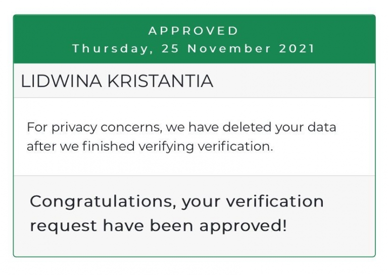
Task: Click the first name LIDWINA
Action: (62, 81)
